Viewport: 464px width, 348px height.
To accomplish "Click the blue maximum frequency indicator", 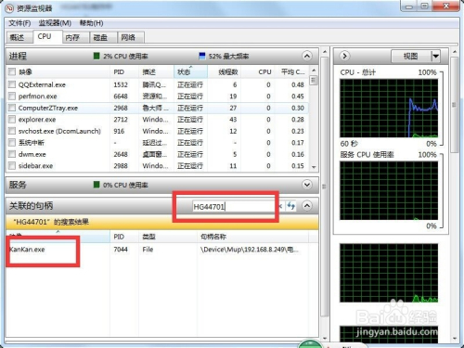I will (x=201, y=56).
